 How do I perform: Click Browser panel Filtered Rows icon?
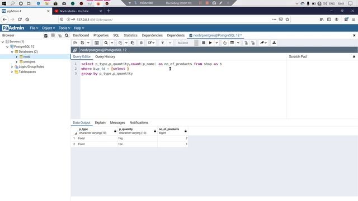60,36
